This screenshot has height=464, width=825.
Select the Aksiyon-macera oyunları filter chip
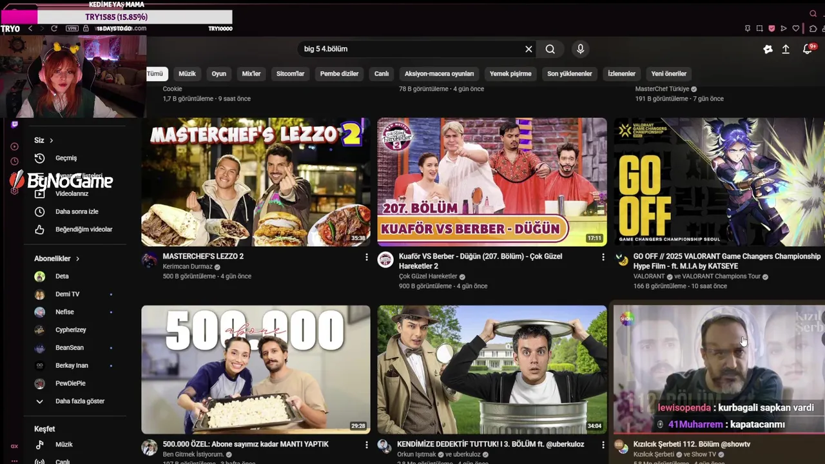(x=439, y=73)
